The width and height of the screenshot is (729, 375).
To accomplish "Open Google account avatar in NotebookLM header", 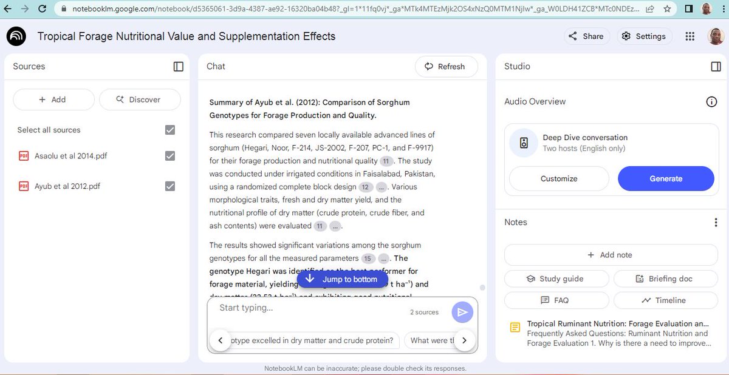I will click(716, 36).
